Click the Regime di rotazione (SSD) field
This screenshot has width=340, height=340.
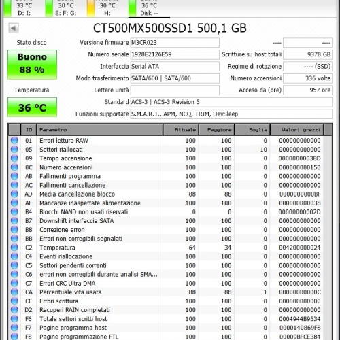307,67
